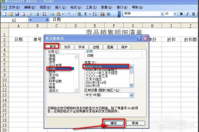Click the Toolbar Options arrow before font box
This screenshot has width=199, height=132.
point(119,14)
